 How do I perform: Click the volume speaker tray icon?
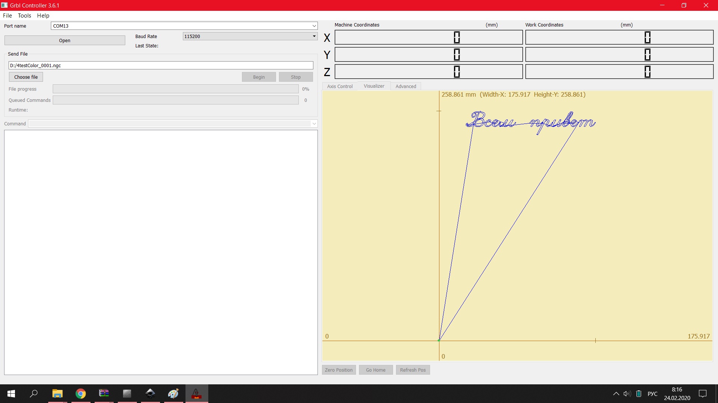(x=627, y=393)
